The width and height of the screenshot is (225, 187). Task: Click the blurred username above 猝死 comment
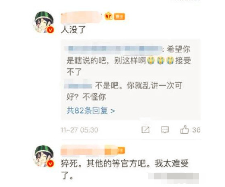pyautogui.click(x=89, y=151)
